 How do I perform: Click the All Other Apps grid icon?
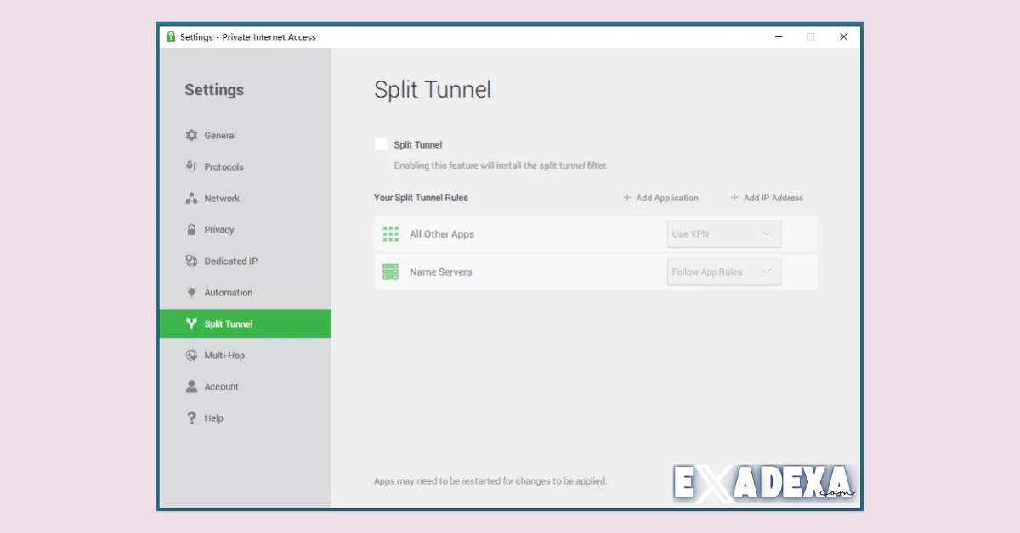coord(390,233)
